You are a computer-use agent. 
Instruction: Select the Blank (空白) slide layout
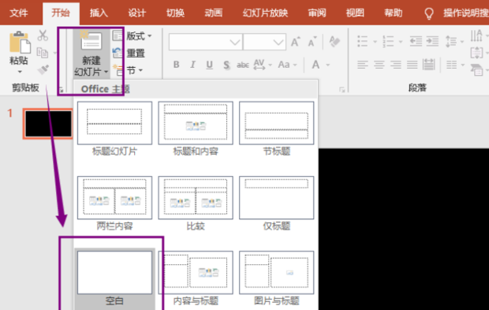click(114, 278)
